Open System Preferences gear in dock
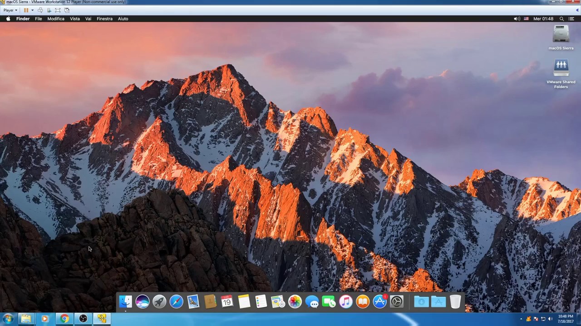 coord(397,302)
